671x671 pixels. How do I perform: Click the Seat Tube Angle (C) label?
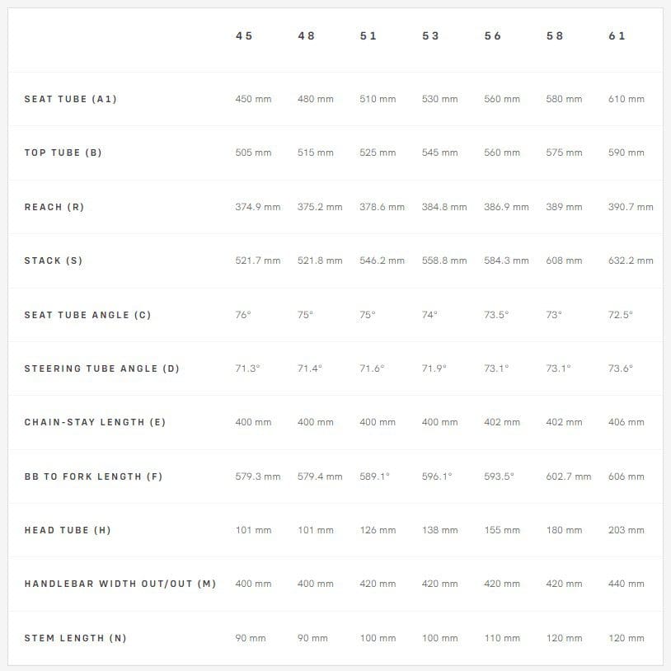point(87,315)
